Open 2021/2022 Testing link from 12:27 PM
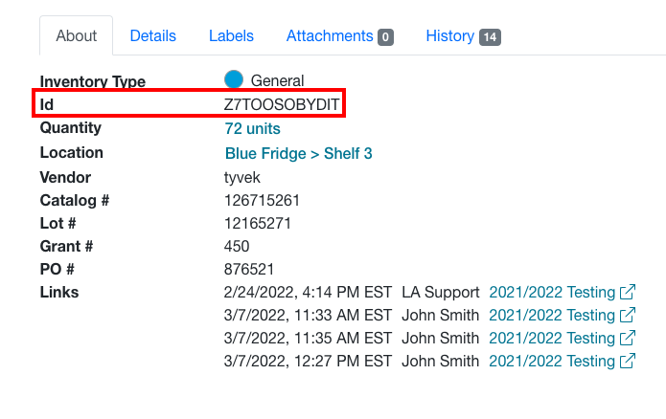The image size is (666, 419). click(551, 361)
